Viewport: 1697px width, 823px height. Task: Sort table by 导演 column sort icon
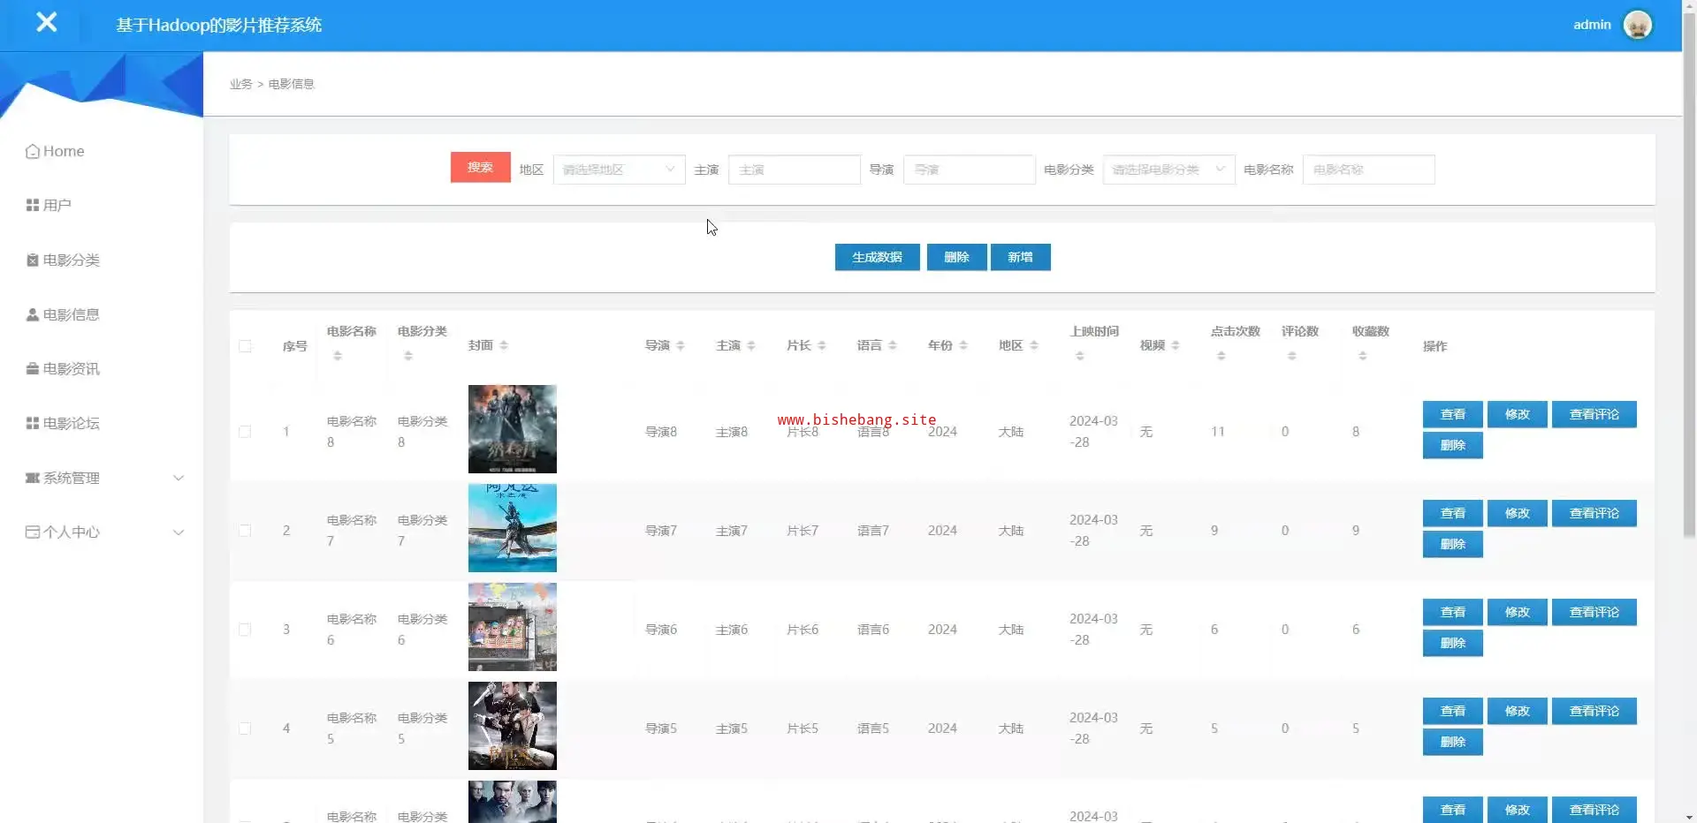[x=681, y=346]
